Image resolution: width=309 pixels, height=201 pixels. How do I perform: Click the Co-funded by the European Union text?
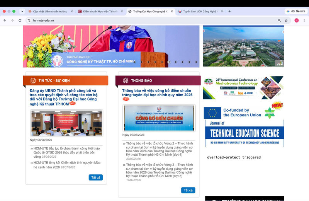coord(242,112)
